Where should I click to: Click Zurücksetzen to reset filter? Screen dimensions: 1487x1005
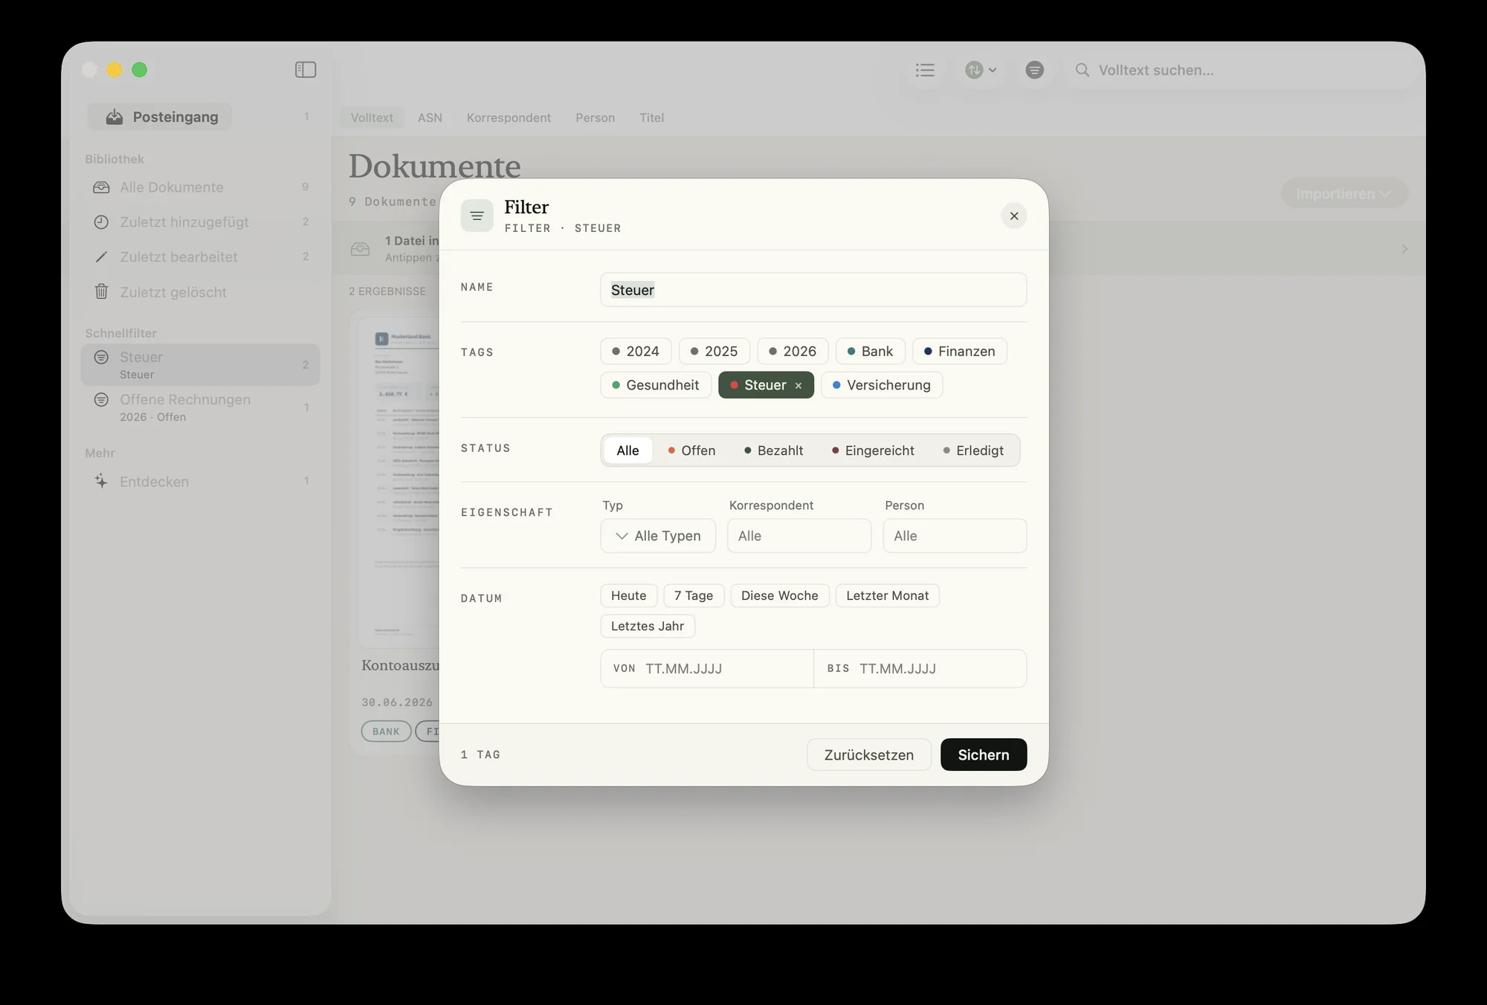point(869,754)
